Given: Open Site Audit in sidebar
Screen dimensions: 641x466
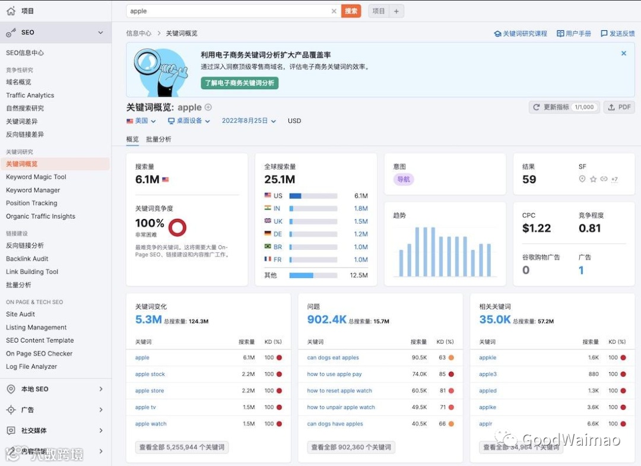Looking at the screenshot, I should tap(20, 315).
